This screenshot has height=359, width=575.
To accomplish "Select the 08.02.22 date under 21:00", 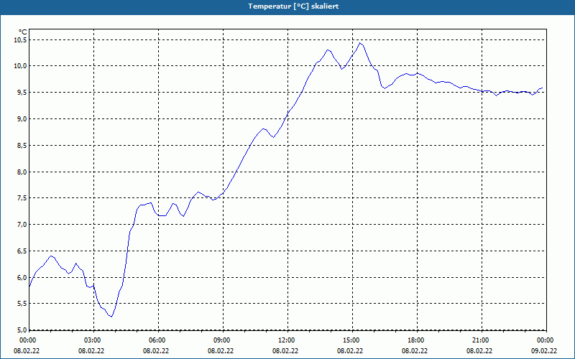I will click(x=479, y=351).
